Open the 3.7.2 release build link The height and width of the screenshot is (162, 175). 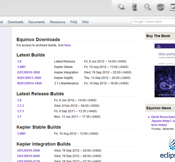point(20,106)
